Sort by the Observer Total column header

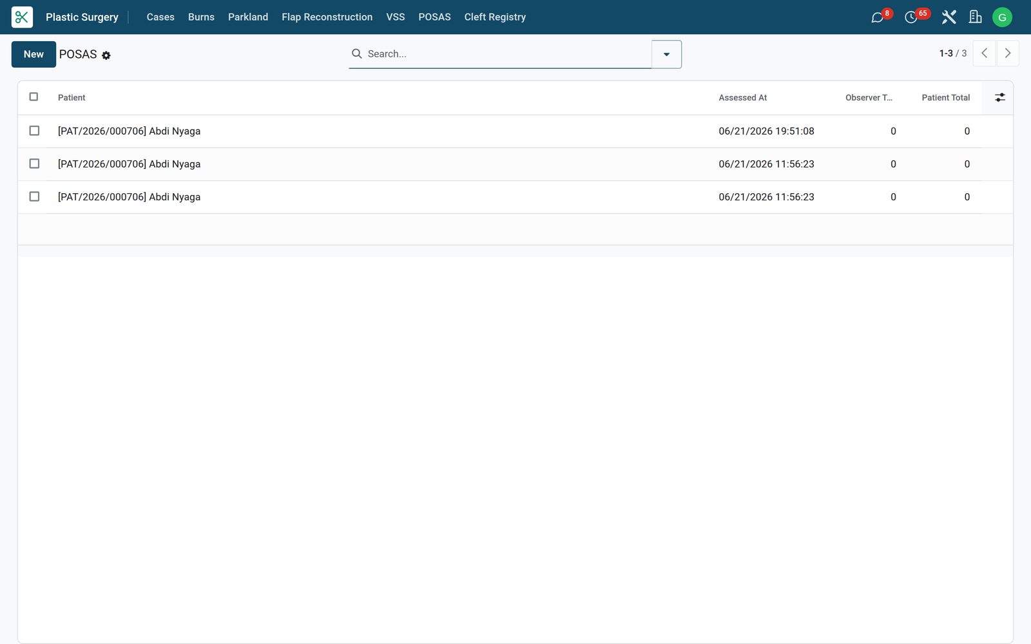pos(869,98)
